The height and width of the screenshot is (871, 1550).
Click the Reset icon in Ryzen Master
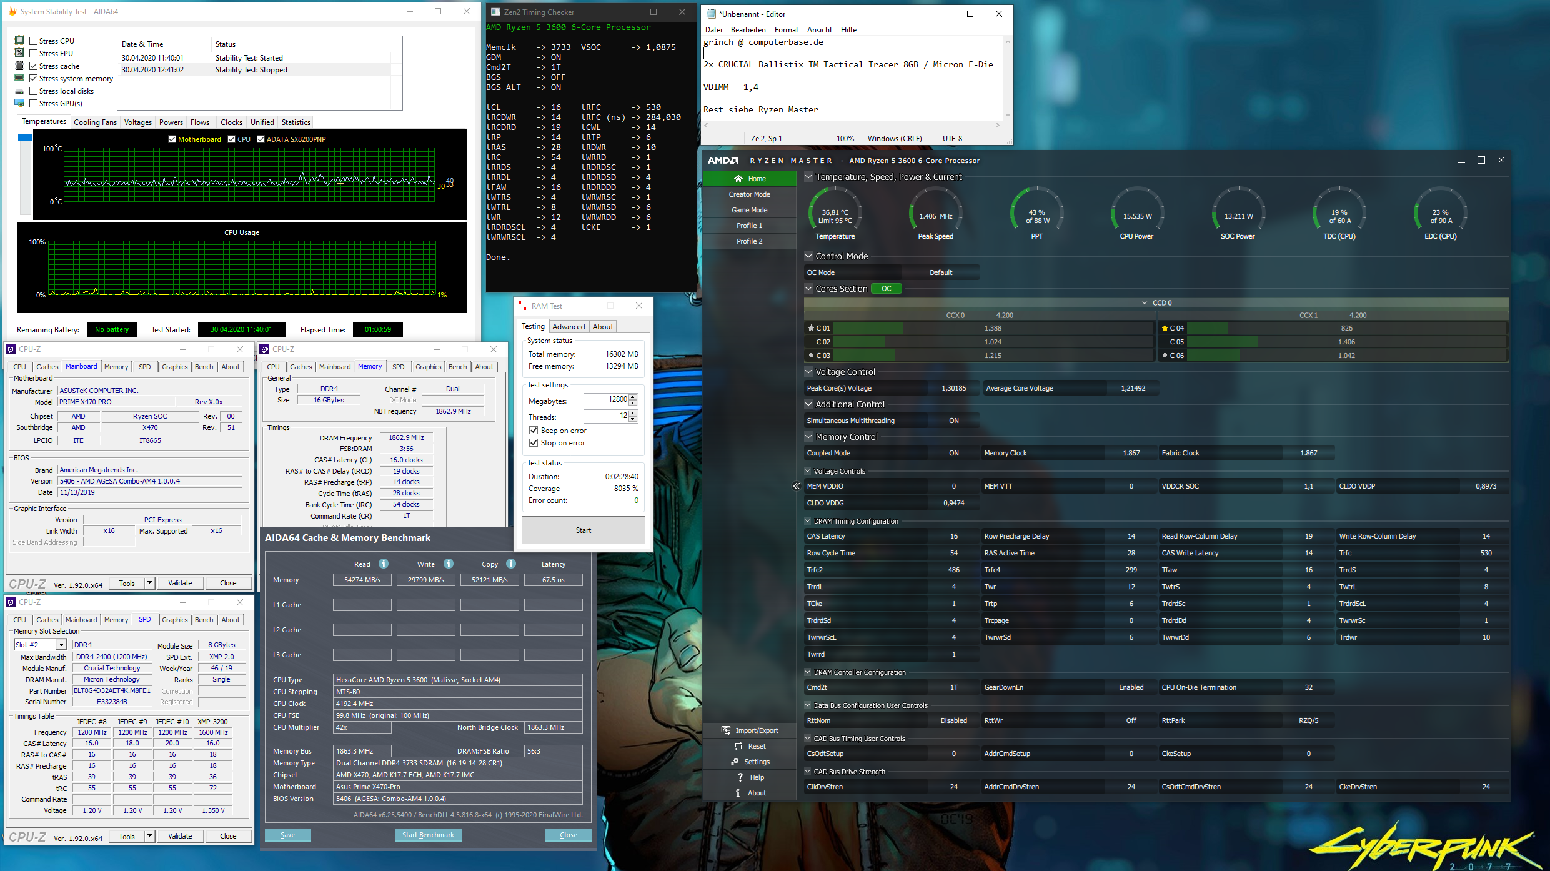point(738,746)
